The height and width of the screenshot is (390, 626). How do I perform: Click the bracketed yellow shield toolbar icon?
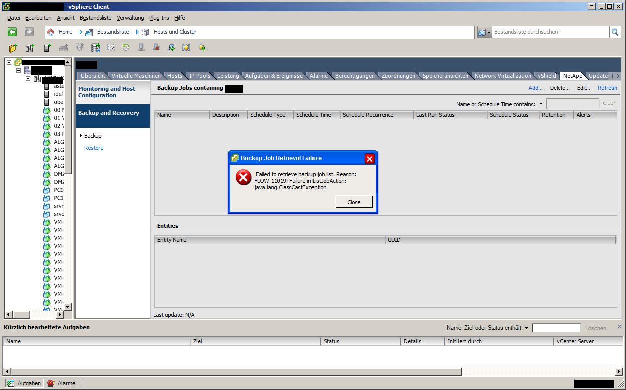pos(186,48)
